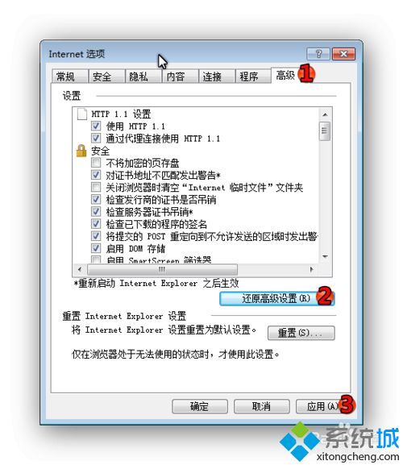Click the scroll right arrow in settings list
The width and height of the screenshot is (403, 465).
[311, 269]
